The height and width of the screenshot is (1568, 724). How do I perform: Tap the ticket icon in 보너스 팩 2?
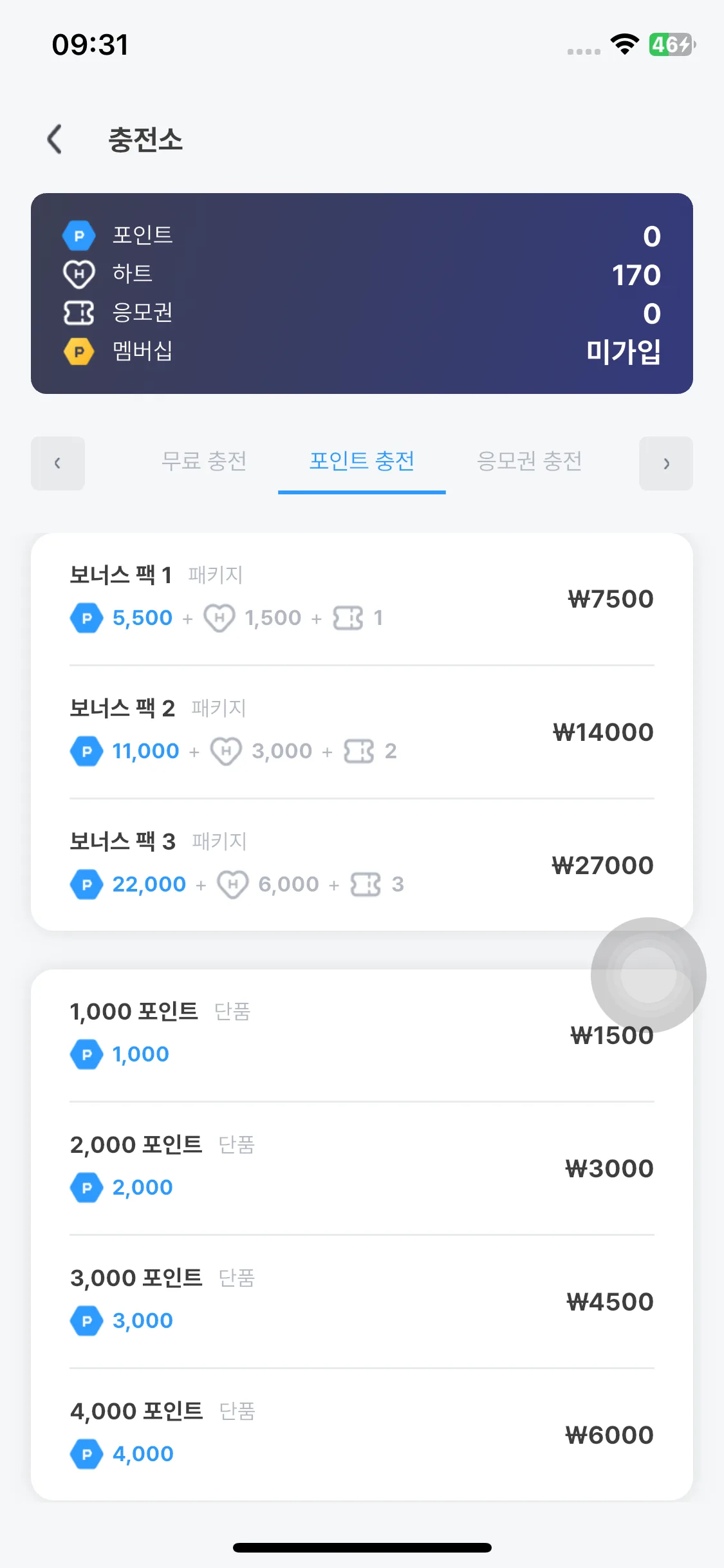[x=358, y=751]
